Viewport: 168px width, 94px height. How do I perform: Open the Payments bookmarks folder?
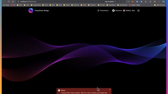point(75,5)
